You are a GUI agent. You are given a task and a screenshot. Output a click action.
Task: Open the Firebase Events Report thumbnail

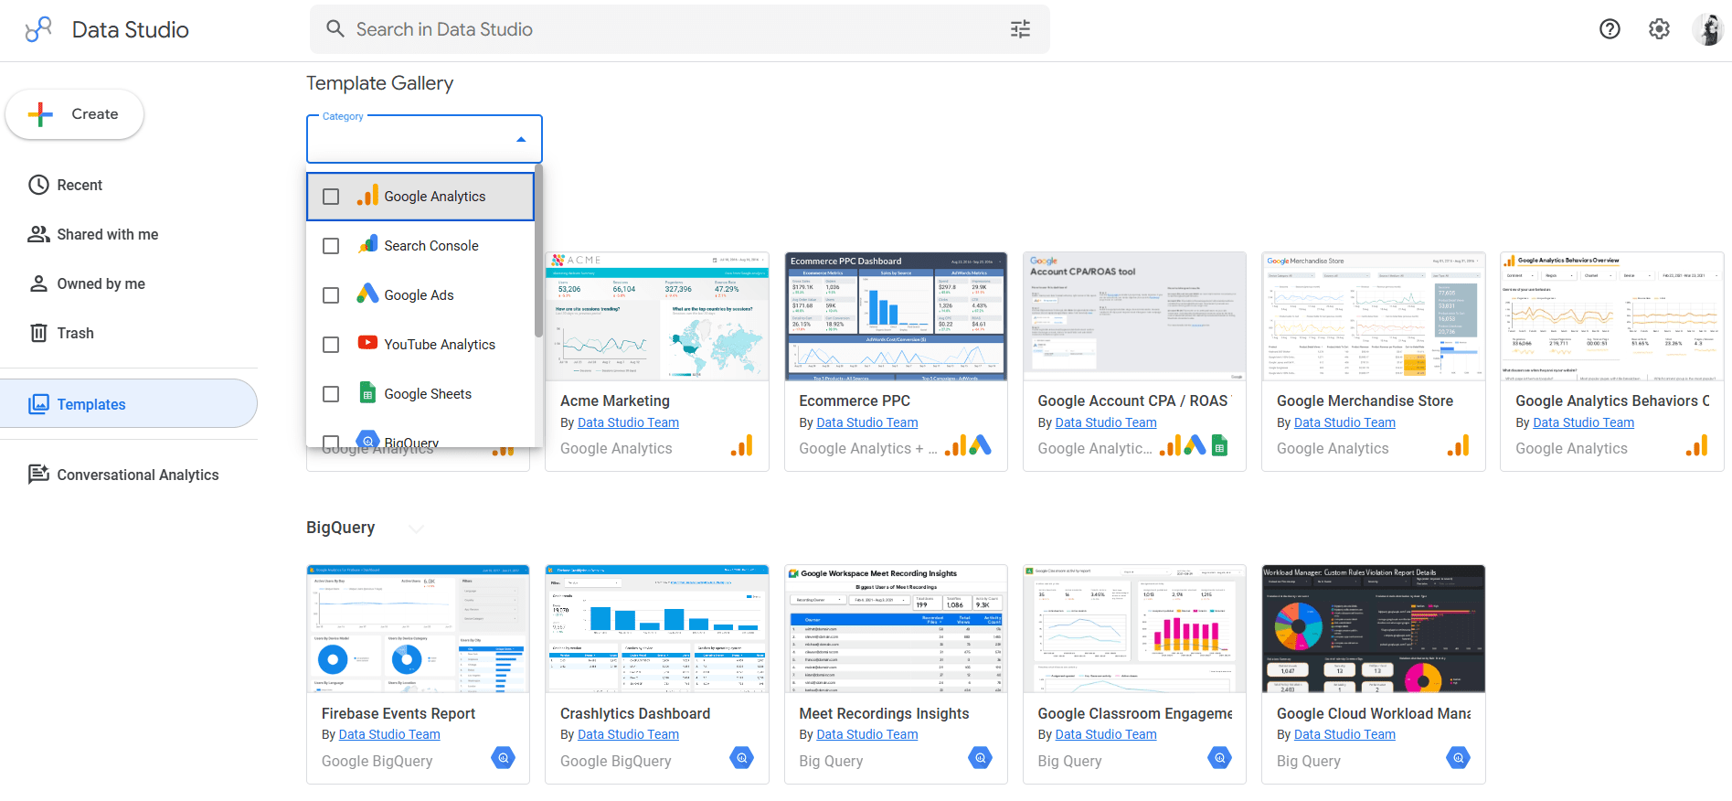[x=418, y=629]
